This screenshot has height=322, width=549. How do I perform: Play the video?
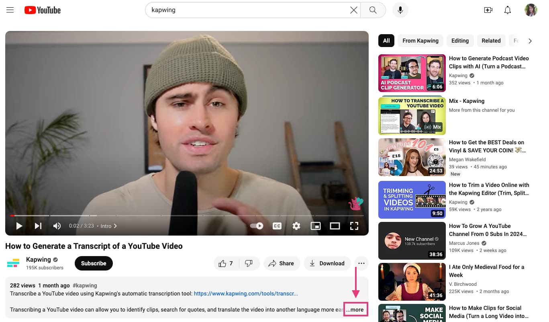[19, 226]
